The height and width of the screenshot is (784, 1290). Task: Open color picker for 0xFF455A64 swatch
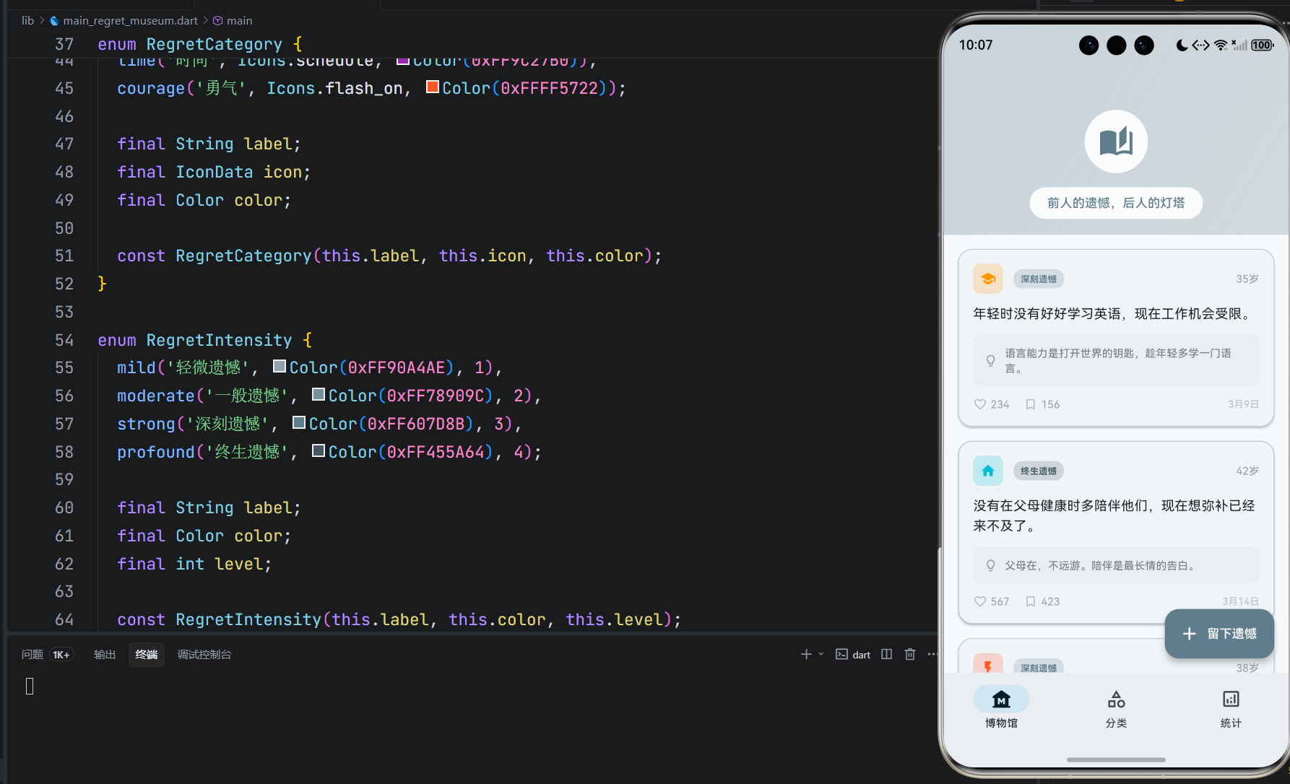[319, 451]
